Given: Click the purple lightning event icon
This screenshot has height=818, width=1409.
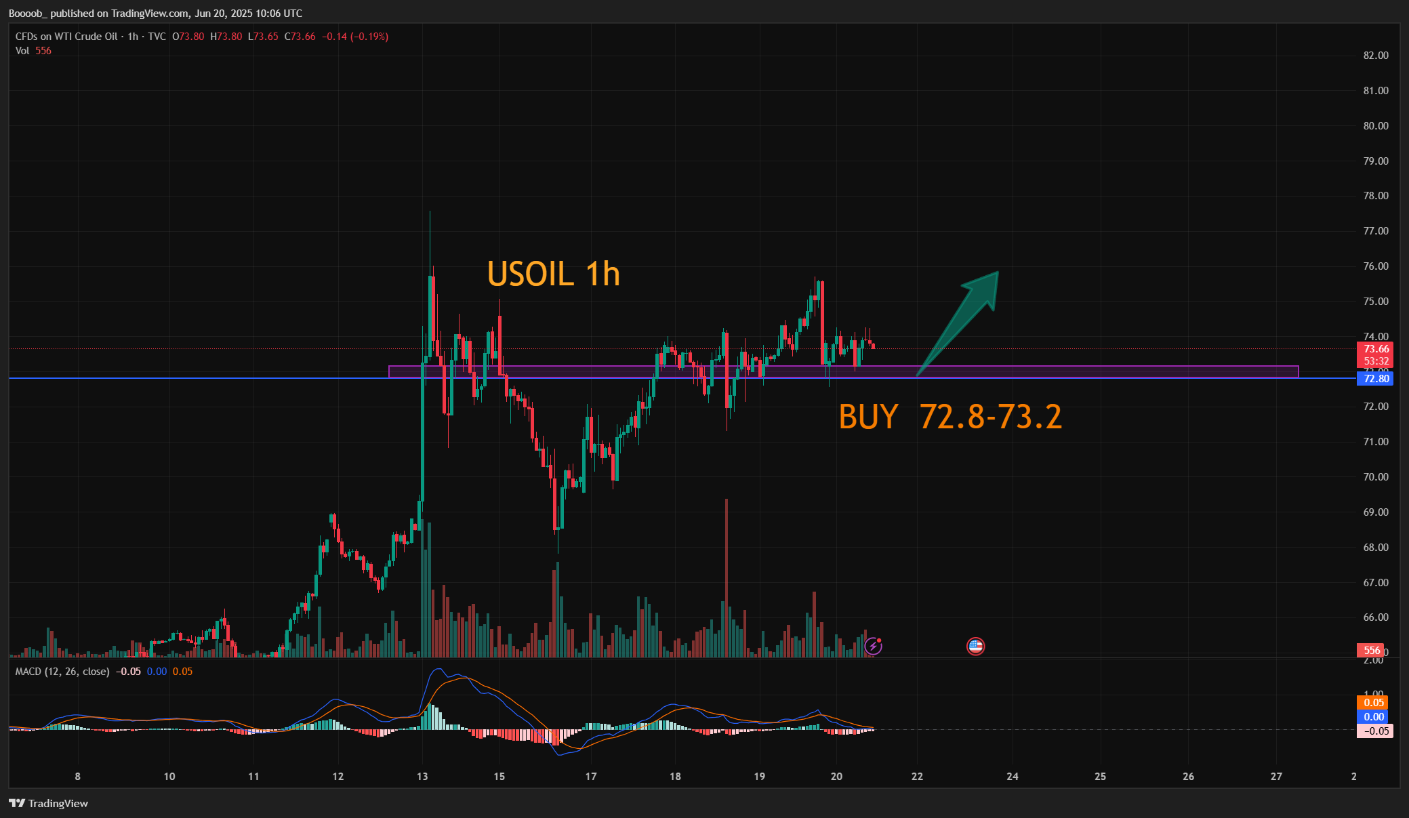Looking at the screenshot, I should [874, 646].
